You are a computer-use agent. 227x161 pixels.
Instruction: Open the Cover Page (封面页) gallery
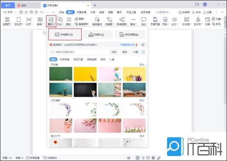click(x=7, y=21)
